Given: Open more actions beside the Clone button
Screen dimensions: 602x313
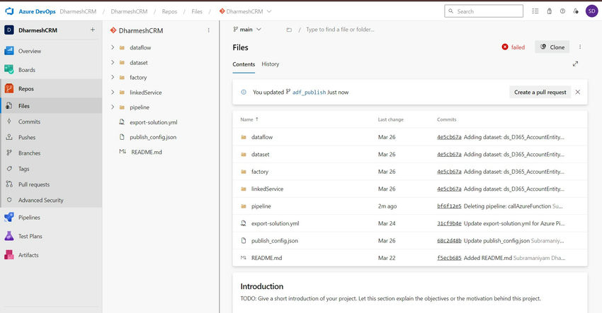Looking at the screenshot, I should pyautogui.click(x=580, y=47).
